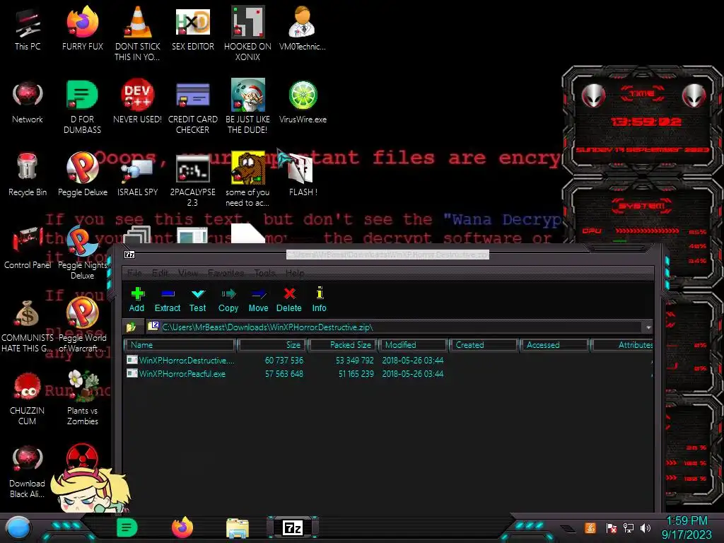Open Peggle World of Warcraft shortcut

(x=83, y=325)
